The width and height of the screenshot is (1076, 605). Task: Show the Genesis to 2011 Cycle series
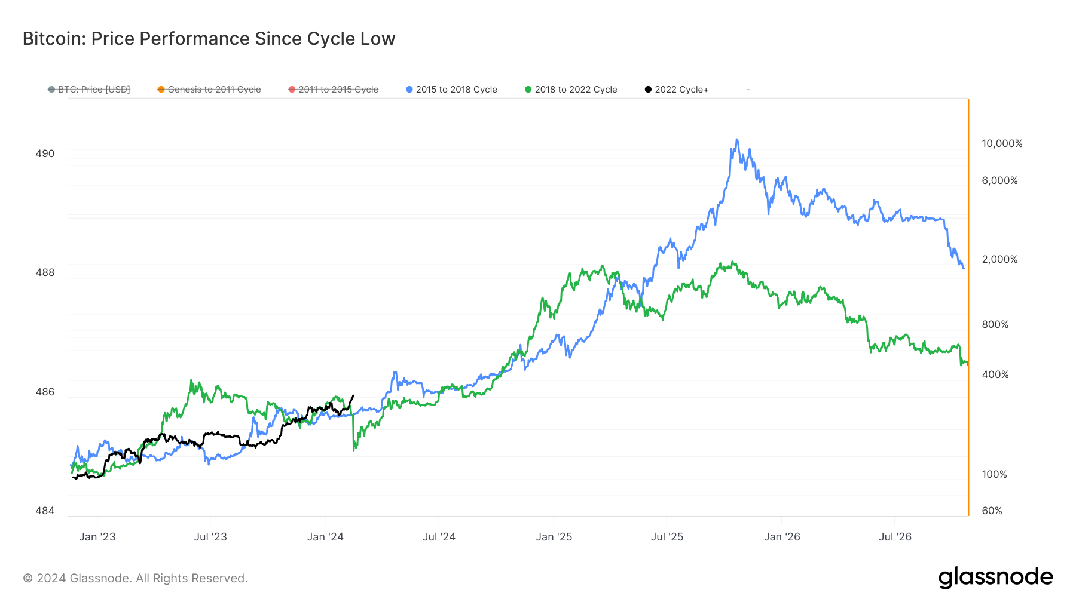click(x=214, y=90)
